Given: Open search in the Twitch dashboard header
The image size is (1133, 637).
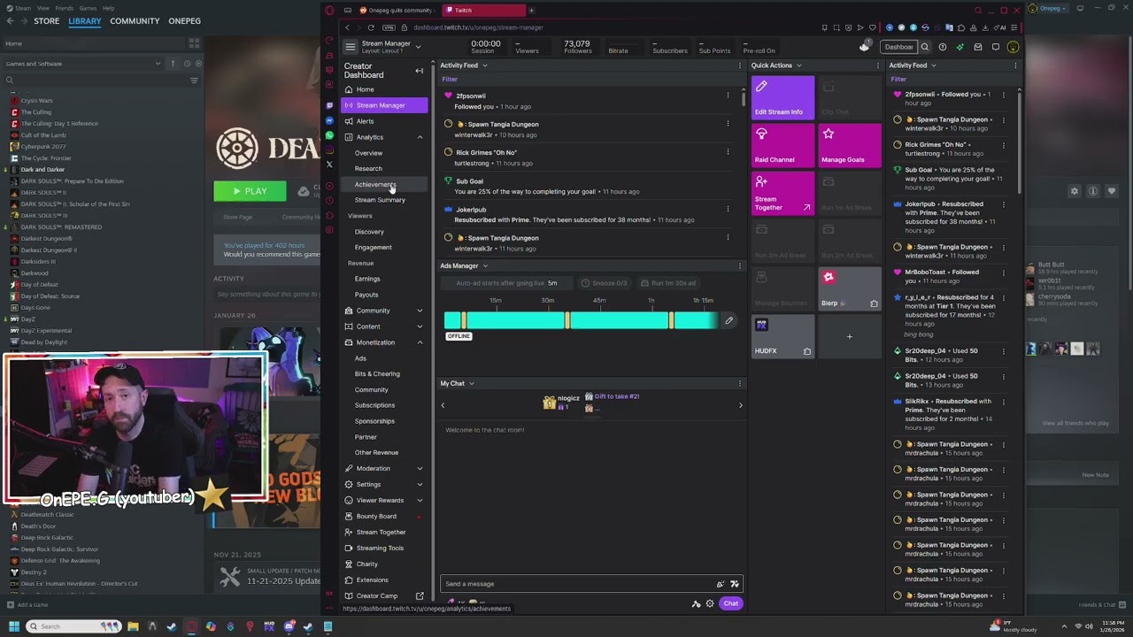Looking at the screenshot, I should tap(925, 47).
